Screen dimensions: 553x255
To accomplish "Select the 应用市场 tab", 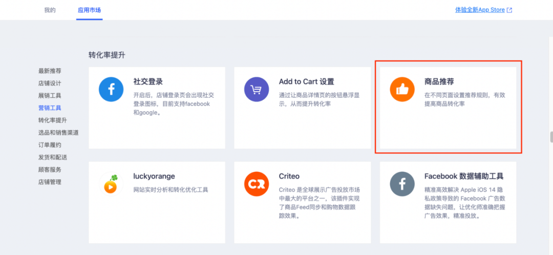I will 89,10.
